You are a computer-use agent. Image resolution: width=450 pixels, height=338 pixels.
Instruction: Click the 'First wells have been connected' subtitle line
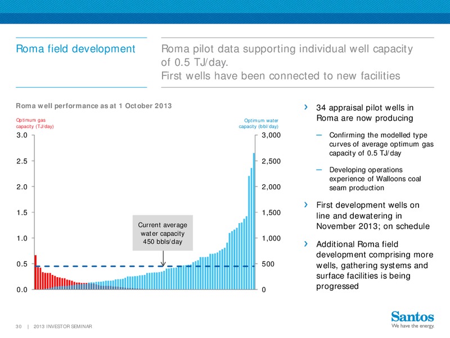pyautogui.click(x=281, y=76)
